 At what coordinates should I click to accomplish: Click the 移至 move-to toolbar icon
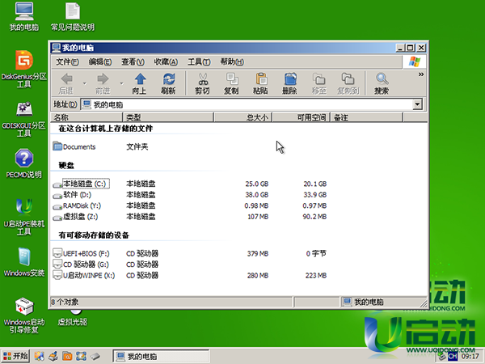[319, 83]
